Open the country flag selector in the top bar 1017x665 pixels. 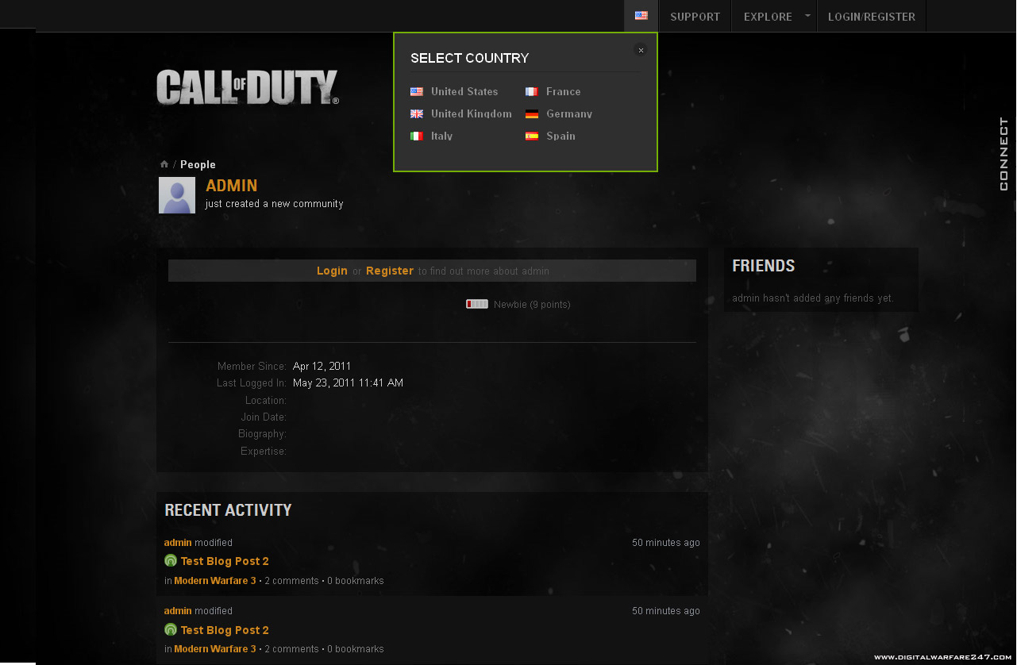point(641,14)
